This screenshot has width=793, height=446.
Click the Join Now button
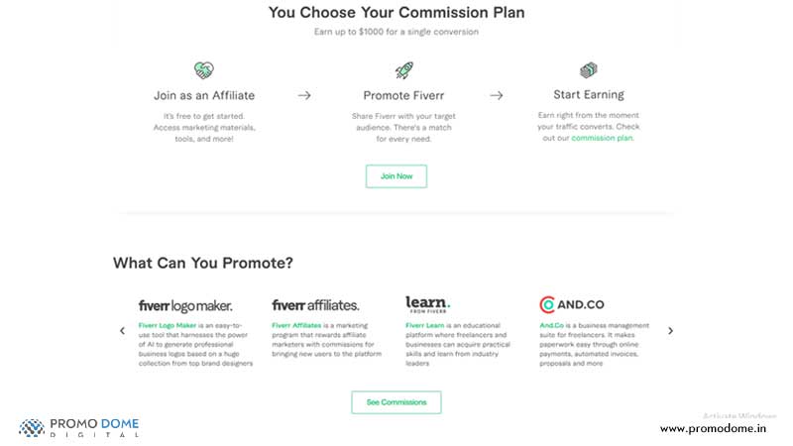(396, 176)
